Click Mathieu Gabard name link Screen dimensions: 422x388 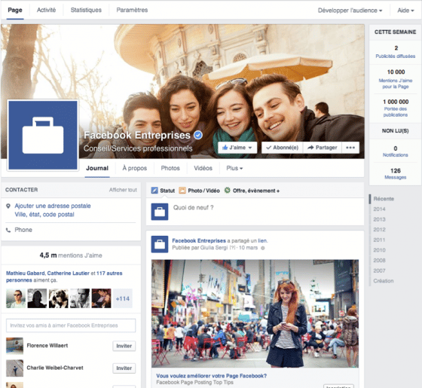coord(26,273)
